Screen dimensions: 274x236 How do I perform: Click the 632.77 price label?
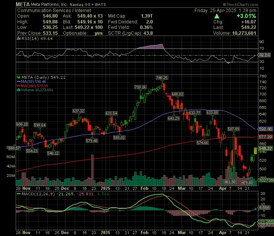coord(195,113)
